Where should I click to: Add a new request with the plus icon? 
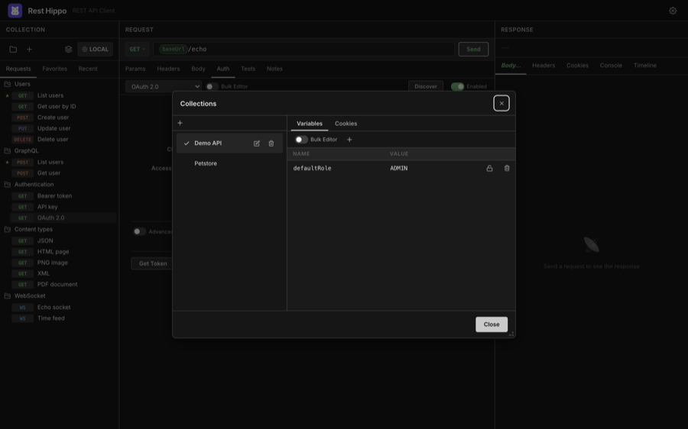pos(29,49)
